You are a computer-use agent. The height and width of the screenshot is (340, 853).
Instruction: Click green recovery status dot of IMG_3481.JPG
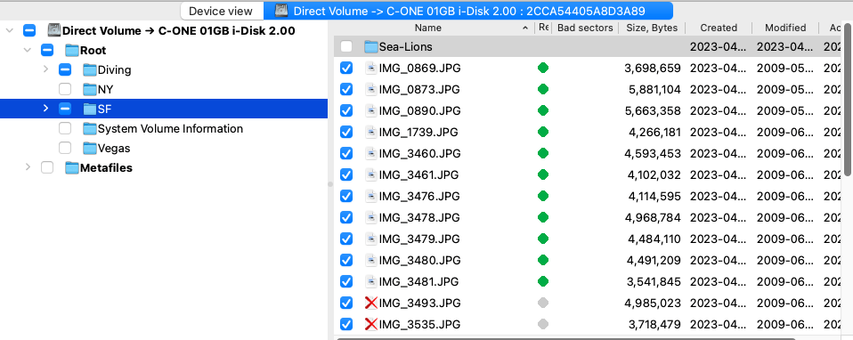pyautogui.click(x=543, y=282)
